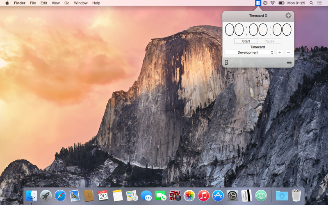
Task: Click the Start timer button
Action: 246,41
